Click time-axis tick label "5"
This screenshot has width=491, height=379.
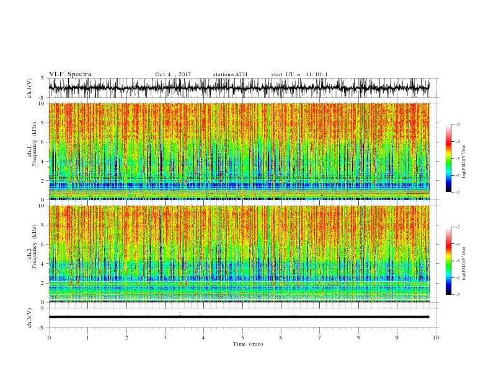[x=242, y=338]
